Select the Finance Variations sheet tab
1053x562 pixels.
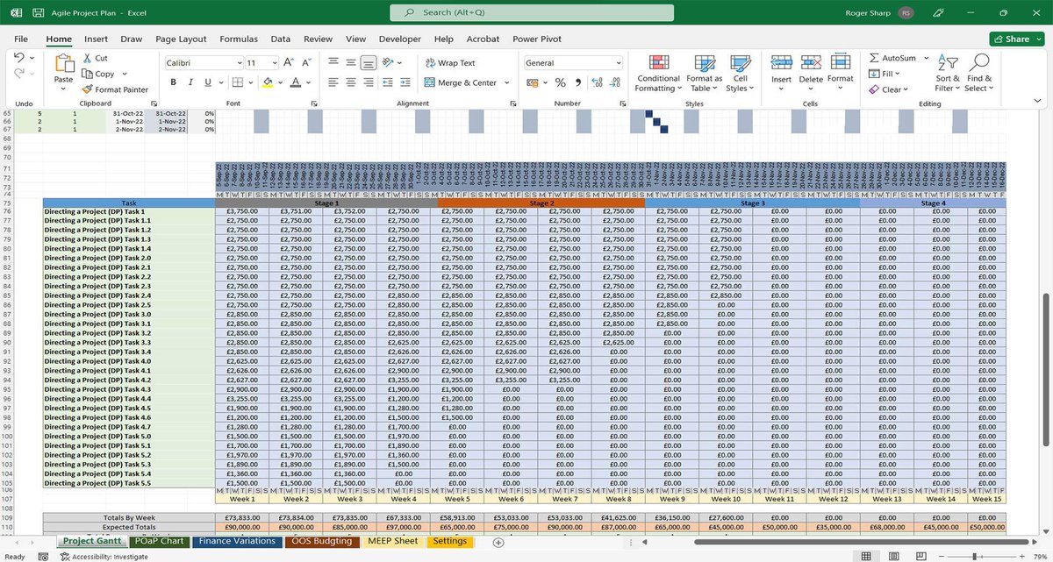tap(237, 542)
